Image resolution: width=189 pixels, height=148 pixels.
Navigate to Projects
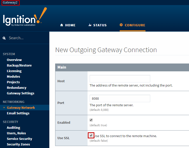tap(13, 82)
